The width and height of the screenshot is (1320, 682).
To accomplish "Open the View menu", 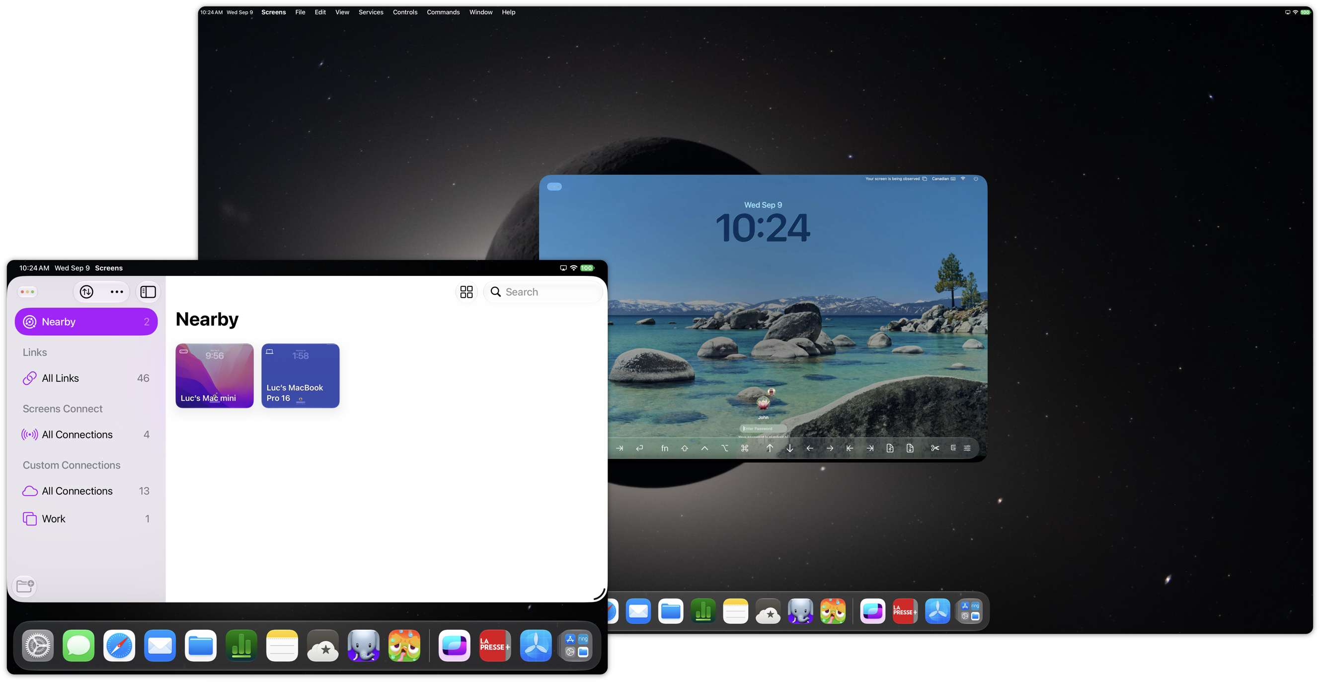I will coord(342,12).
